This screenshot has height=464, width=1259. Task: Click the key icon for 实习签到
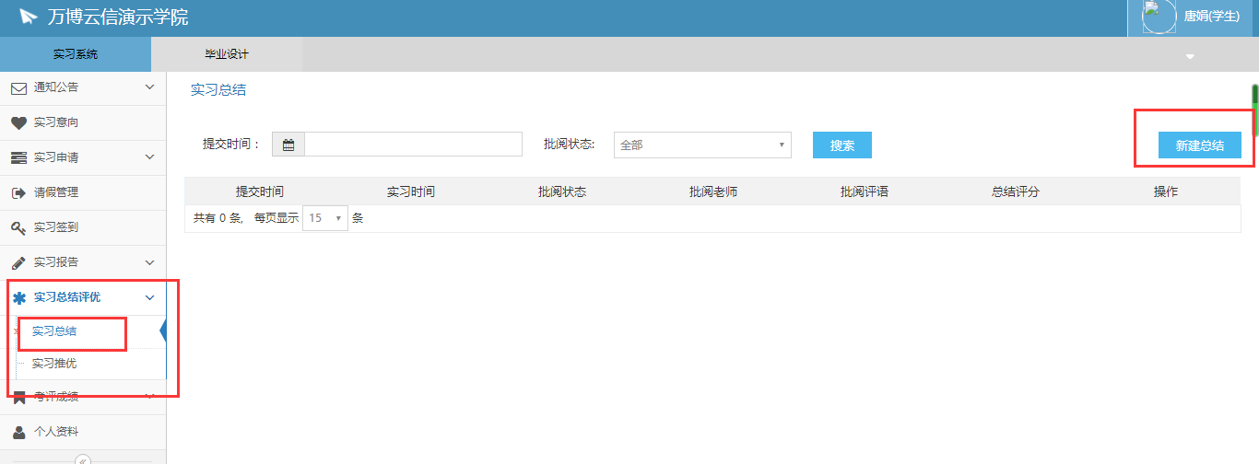(x=18, y=228)
